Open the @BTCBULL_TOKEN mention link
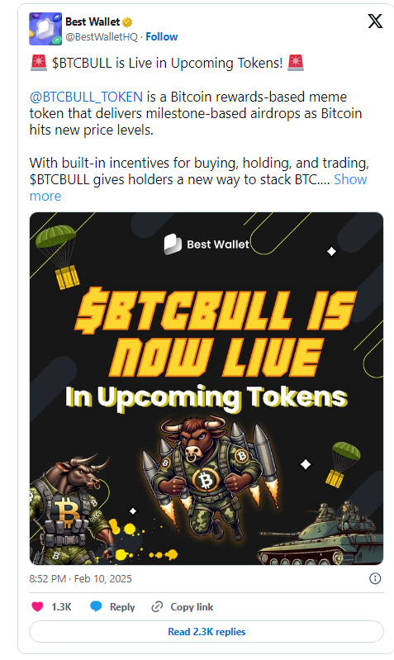The height and width of the screenshot is (660, 394). pos(86,97)
